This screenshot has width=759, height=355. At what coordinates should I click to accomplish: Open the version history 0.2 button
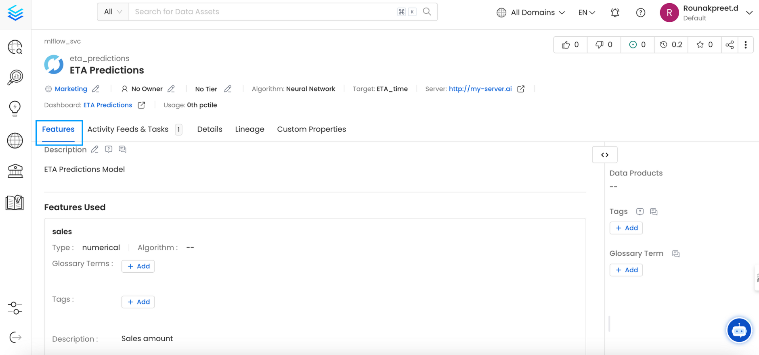671,45
